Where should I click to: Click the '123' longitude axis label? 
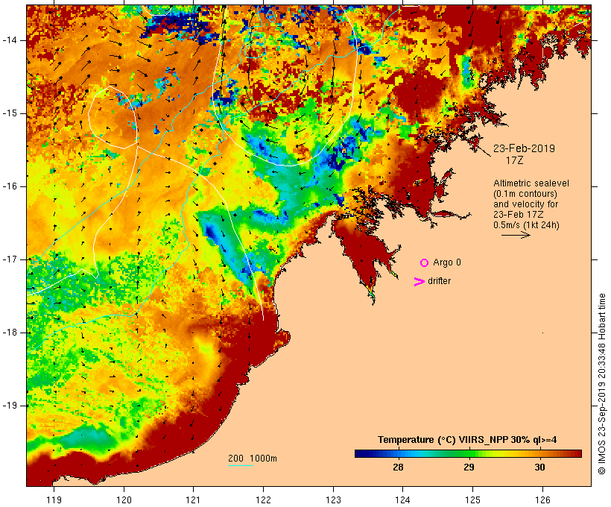(333, 500)
